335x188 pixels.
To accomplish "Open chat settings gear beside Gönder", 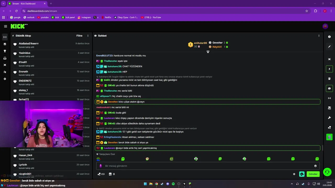I will (294, 174).
